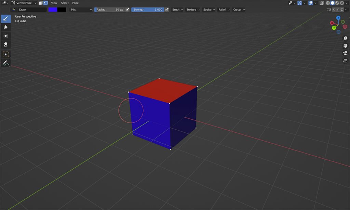Switch perspective/orthographic with grid icon
Image resolution: width=350 pixels, height=210 pixels.
click(x=345, y=61)
